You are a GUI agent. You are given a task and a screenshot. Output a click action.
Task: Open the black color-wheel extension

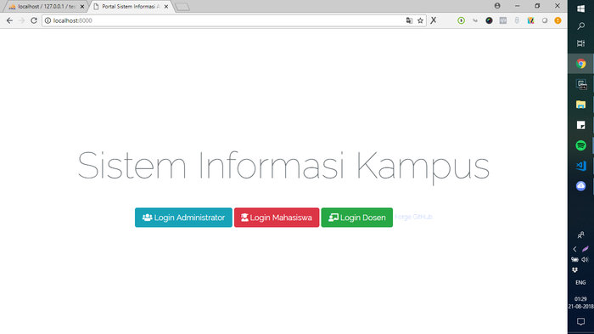coord(489,20)
